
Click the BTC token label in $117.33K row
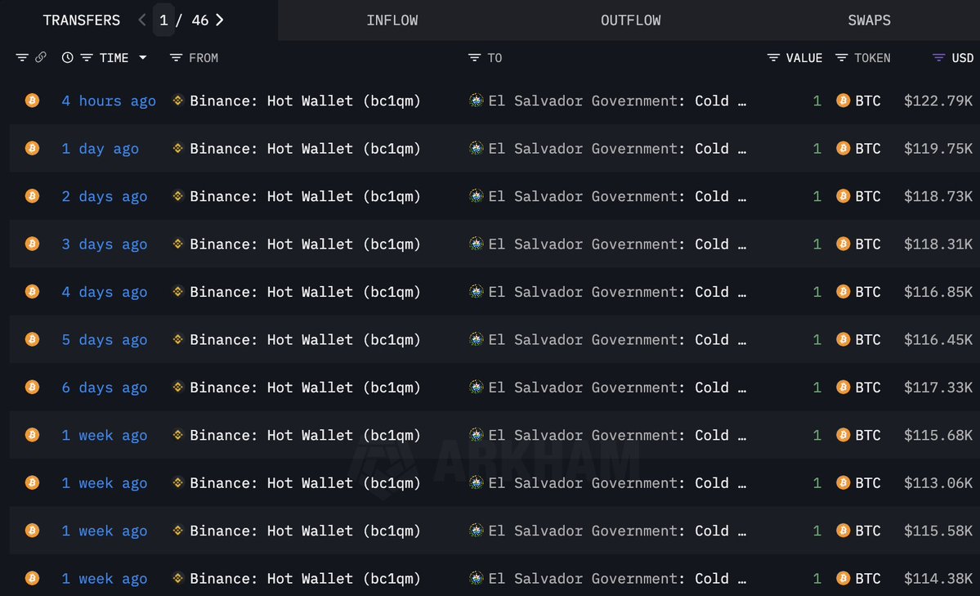(868, 388)
